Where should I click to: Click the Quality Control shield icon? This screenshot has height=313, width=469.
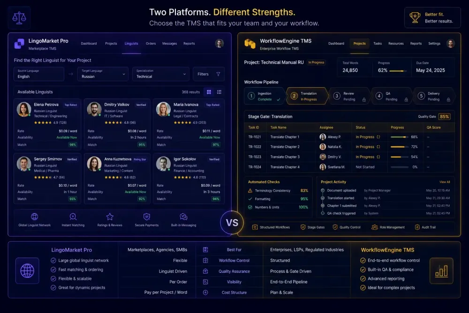[x=335, y=227]
